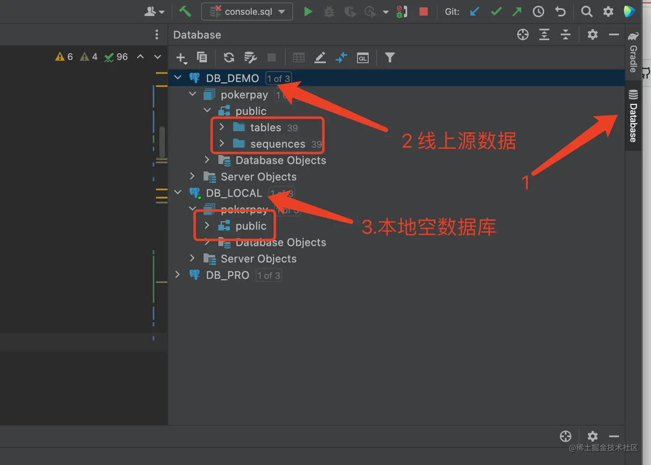Update project with the blue Git arrow

[x=474, y=12]
